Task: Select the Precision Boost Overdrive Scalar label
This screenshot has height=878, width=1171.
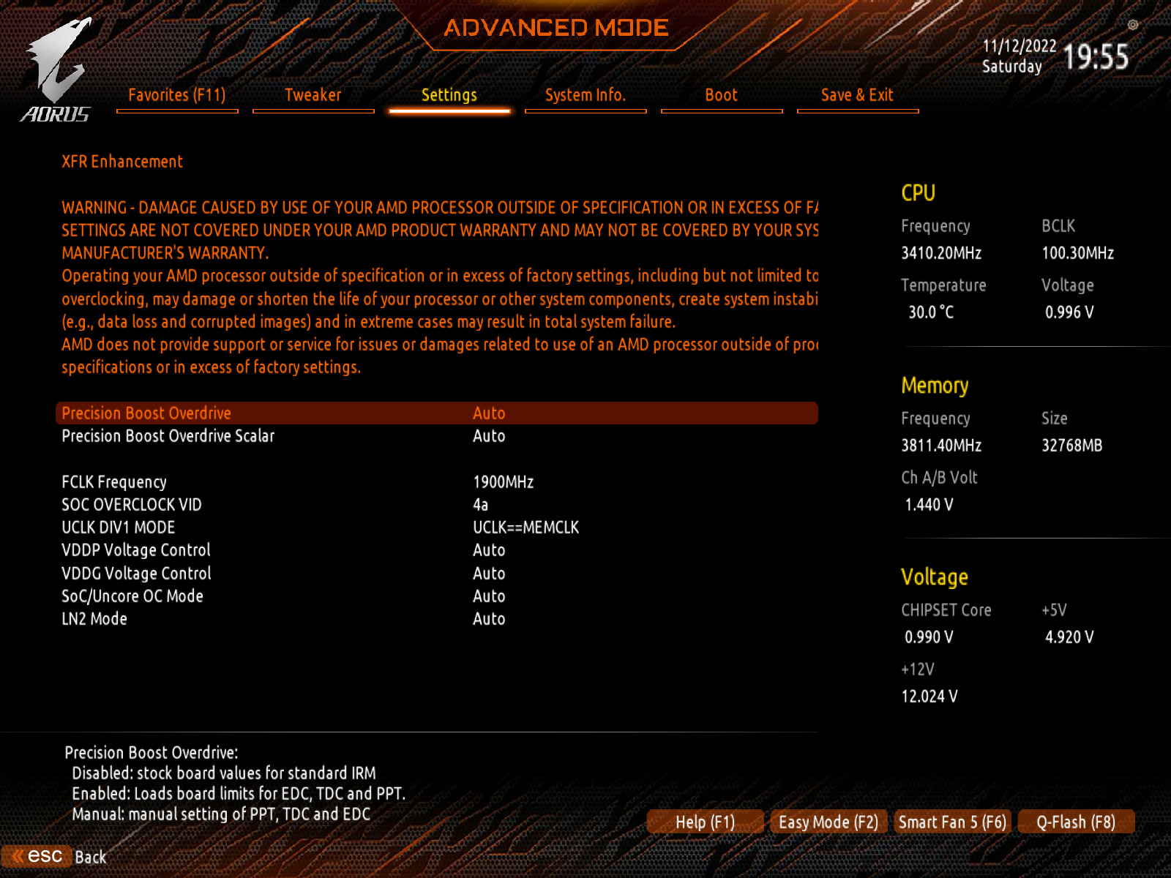Action: (168, 436)
